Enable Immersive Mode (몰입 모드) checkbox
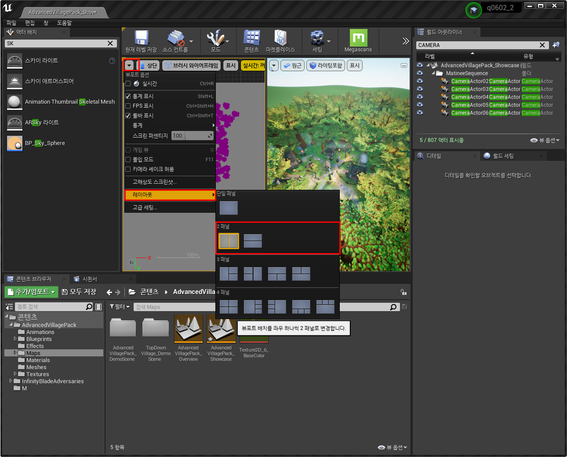Screen dimensions: 567x457 pyautogui.click(x=128, y=160)
